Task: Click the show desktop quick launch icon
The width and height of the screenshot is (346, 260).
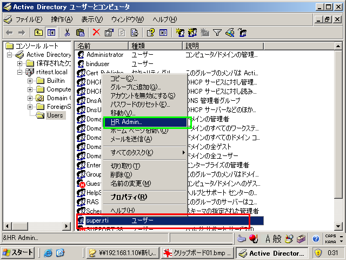Action: [x=60, y=252]
